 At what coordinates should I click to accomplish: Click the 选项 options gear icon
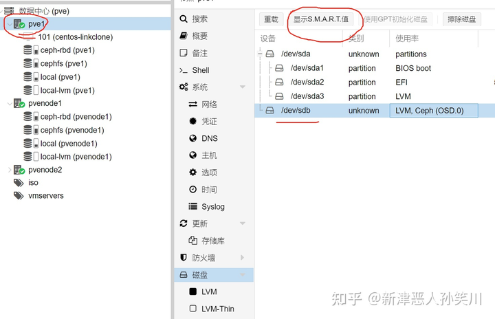193,173
